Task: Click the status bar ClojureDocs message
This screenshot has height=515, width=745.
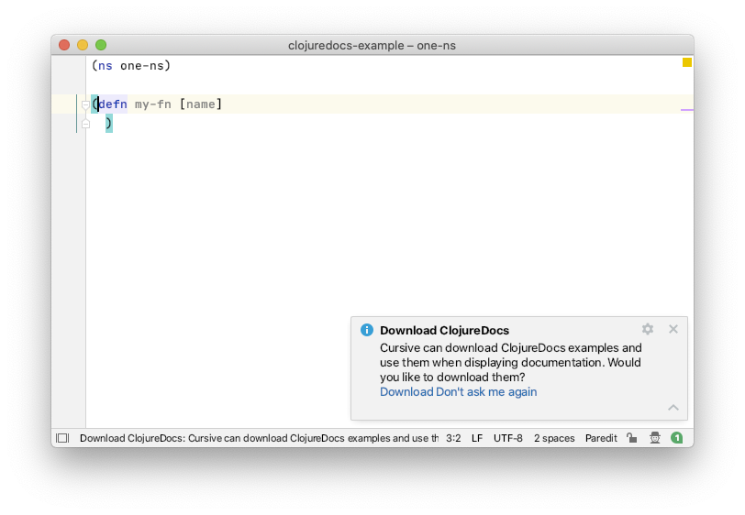Action: tap(259, 438)
